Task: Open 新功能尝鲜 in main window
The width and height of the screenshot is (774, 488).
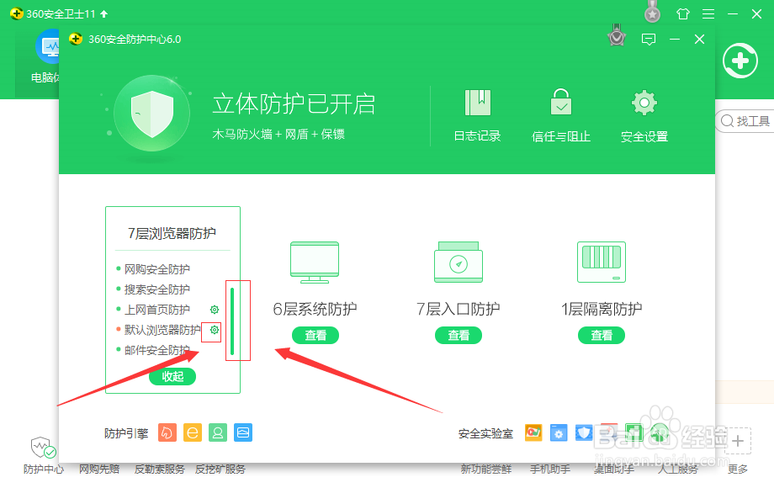Action: [x=486, y=469]
